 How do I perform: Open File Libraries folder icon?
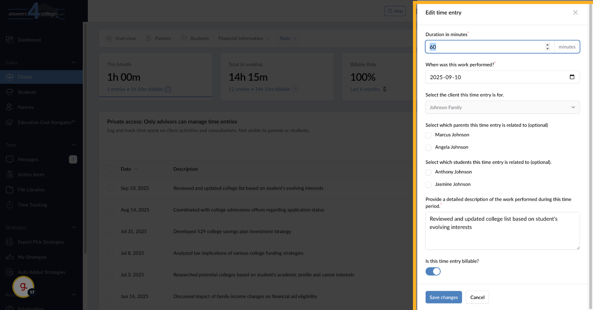coord(10,190)
